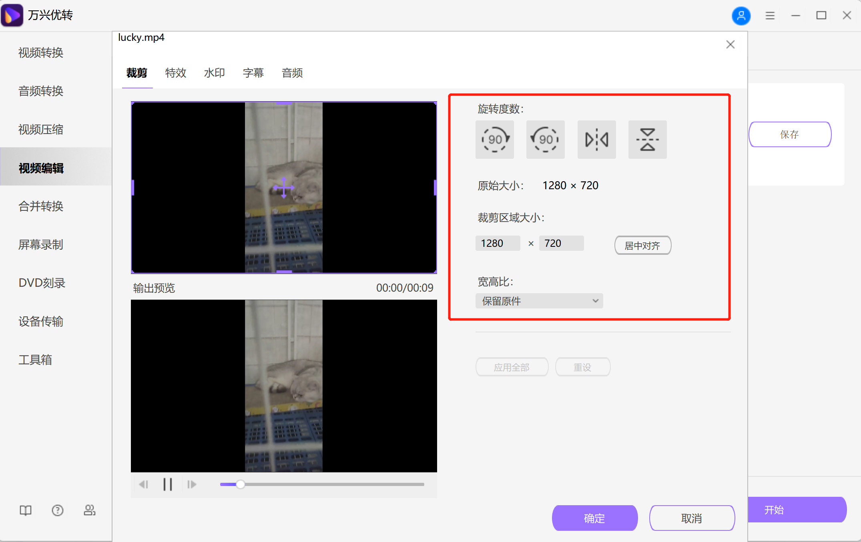Click 确定 to confirm the edits
861x542 pixels.
(x=594, y=518)
